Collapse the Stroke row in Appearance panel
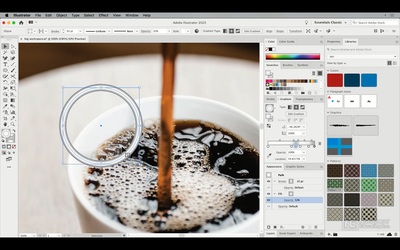Screen dimensions: 400x250 [275, 181]
